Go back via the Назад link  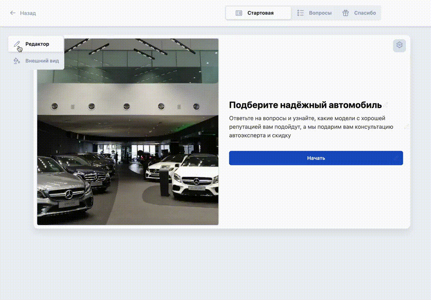tap(28, 13)
